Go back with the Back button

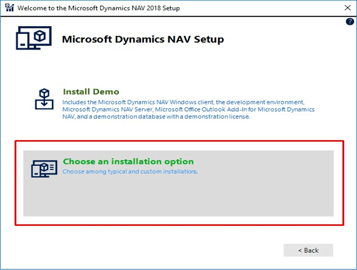click(x=308, y=250)
